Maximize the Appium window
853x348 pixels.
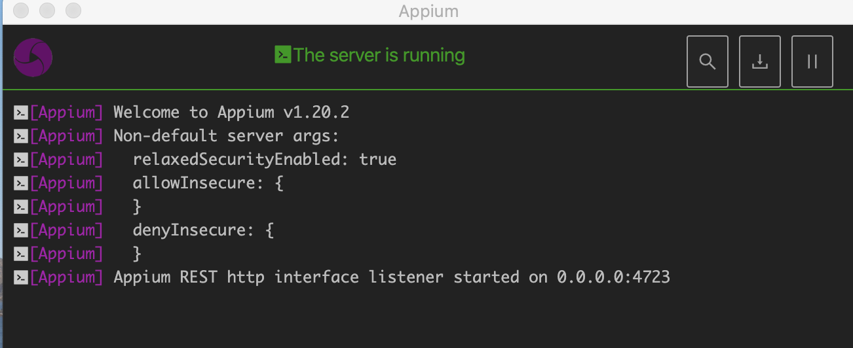coord(73,10)
